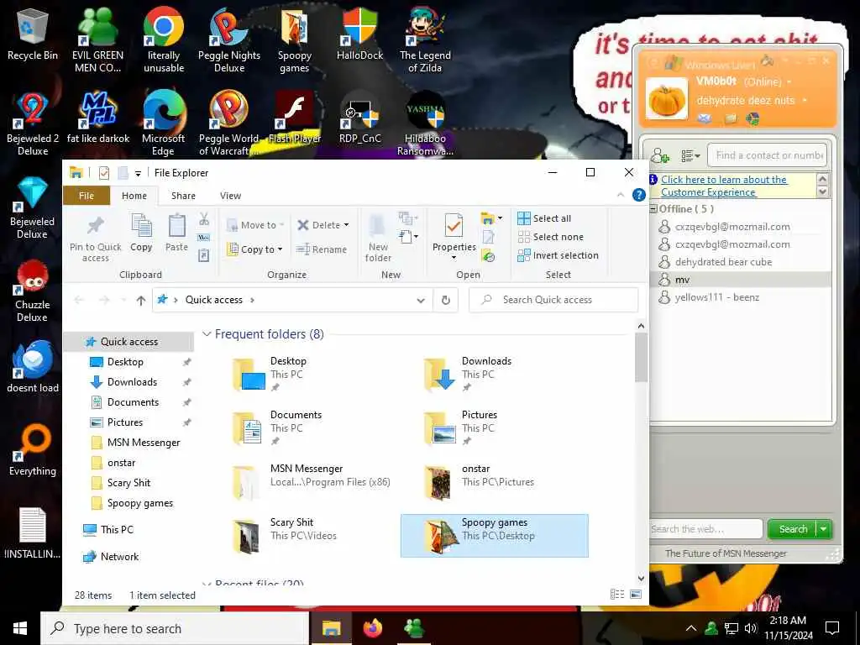Select the Flash Player desktop icon
The height and width of the screenshot is (645, 860).
pyautogui.click(x=295, y=118)
